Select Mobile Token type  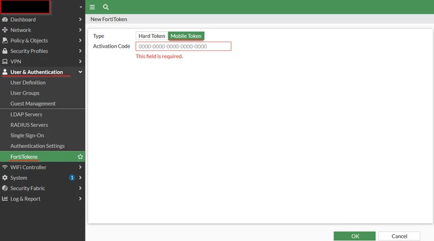(186, 36)
